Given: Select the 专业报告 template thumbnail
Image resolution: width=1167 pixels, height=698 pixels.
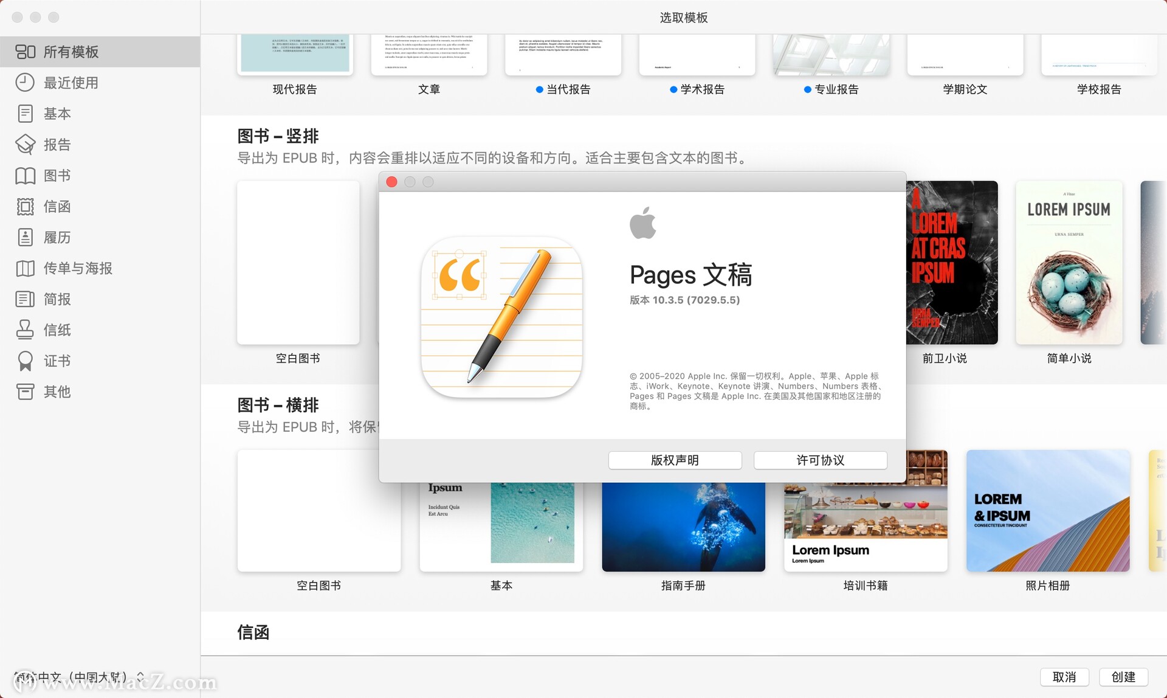Looking at the screenshot, I should tap(831, 54).
